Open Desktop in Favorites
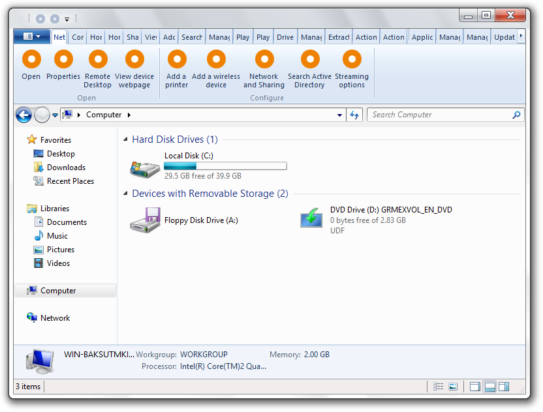 point(61,154)
